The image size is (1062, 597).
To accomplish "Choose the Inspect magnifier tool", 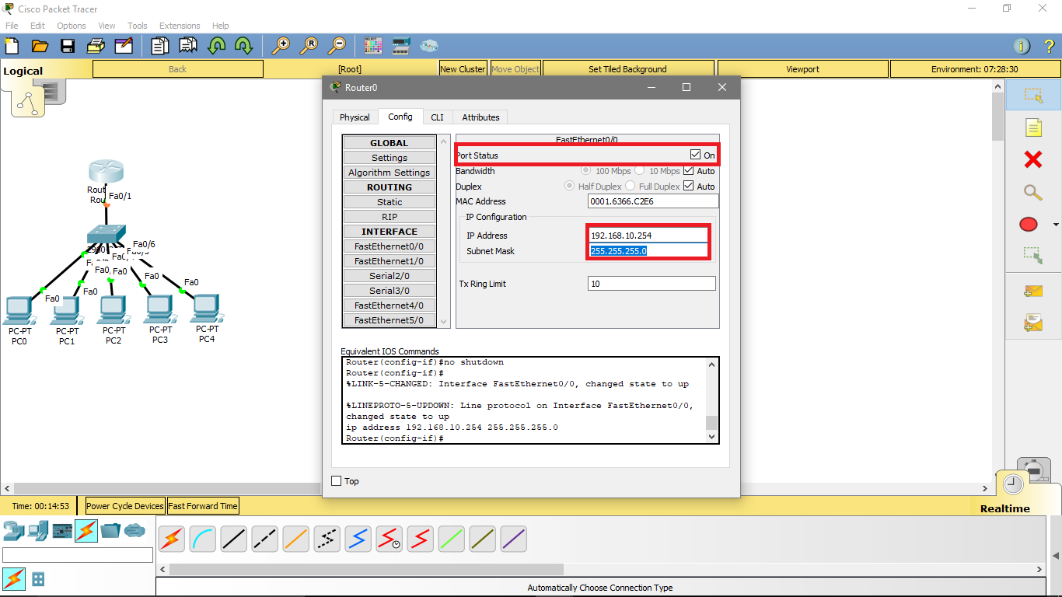I will click(1033, 192).
